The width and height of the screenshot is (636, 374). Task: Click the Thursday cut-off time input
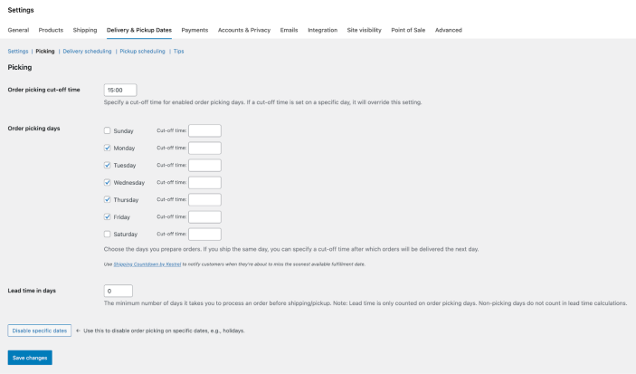click(x=204, y=199)
